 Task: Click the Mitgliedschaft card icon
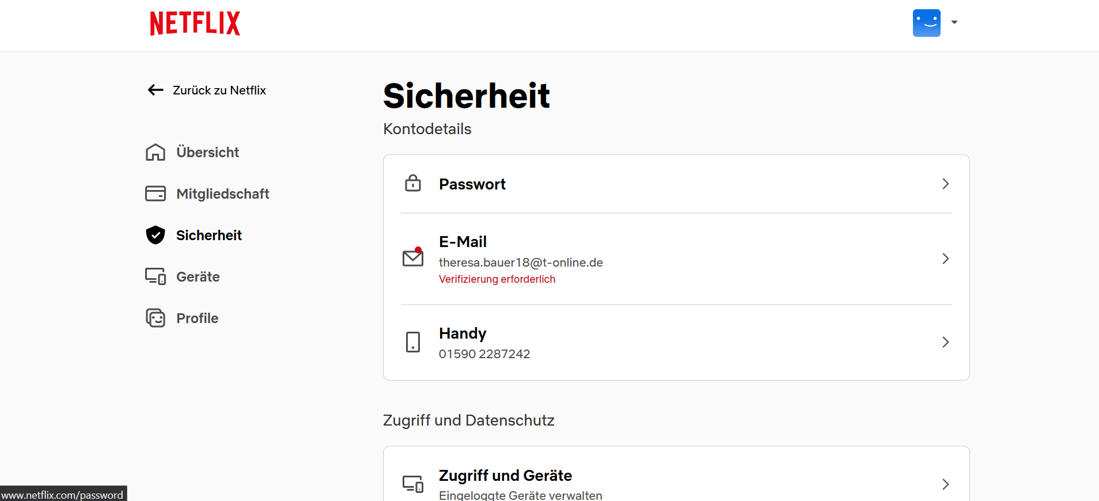click(x=156, y=193)
